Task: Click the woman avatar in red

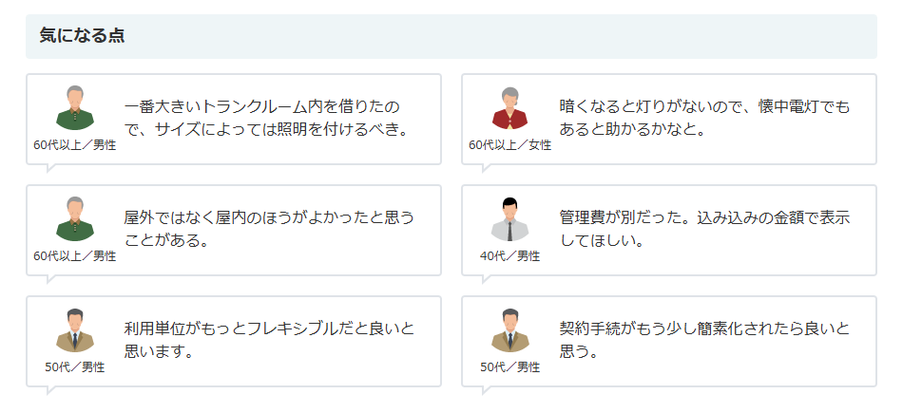Action: [x=510, y=108]
